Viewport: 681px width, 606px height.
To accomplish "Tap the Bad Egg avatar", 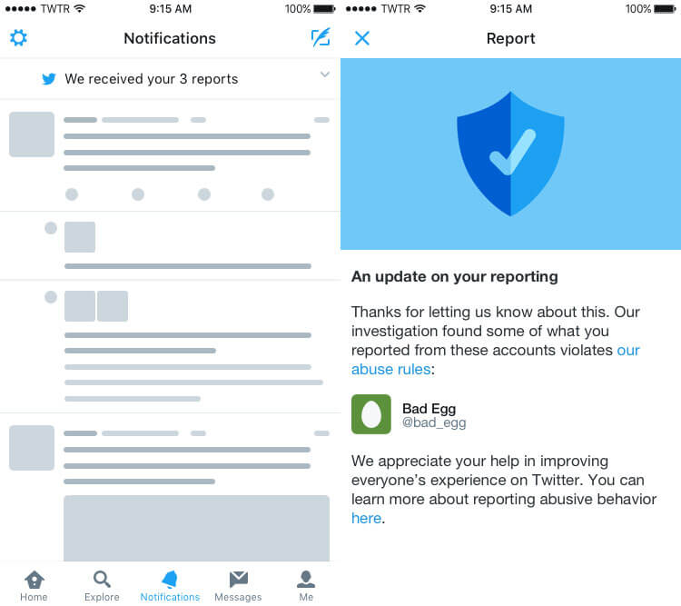I will (x=370, y=414).
